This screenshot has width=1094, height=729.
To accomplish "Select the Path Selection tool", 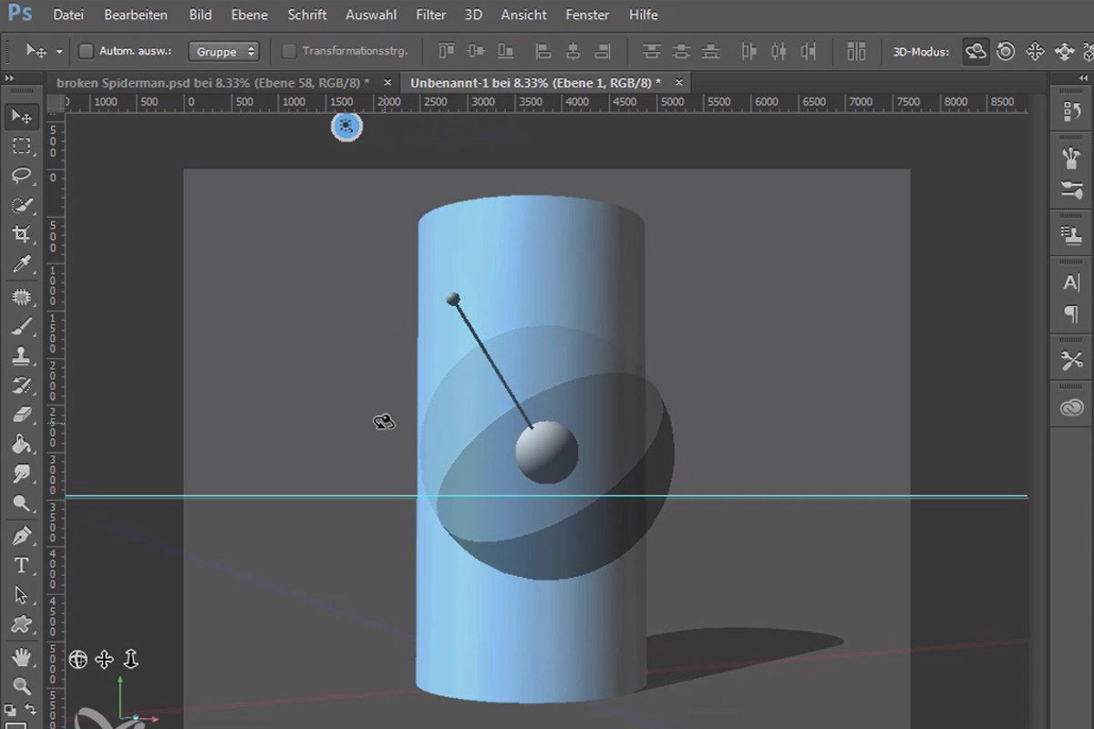I will 22,595.
